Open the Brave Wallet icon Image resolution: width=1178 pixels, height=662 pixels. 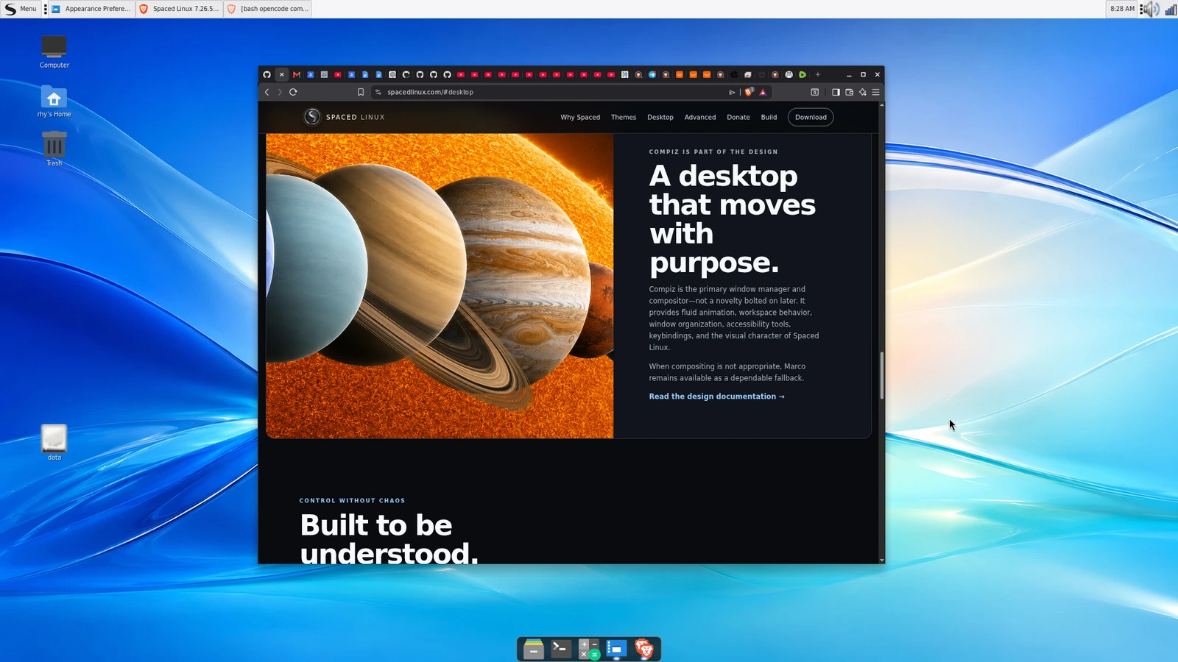tap(849, 92)
